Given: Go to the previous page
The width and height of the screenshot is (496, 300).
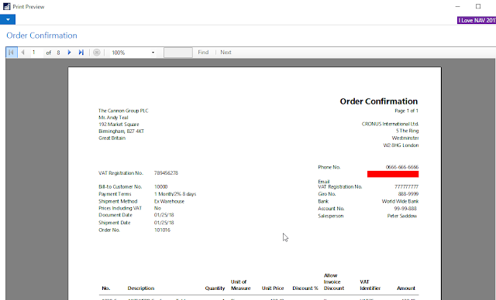Looking at the screenshot, I should [x=22, y=53].
